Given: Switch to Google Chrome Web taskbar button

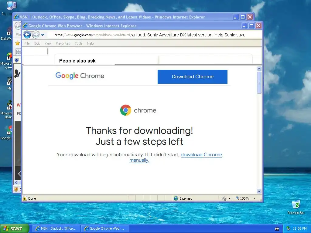Looking at the screenshot, I should point(105,228).
